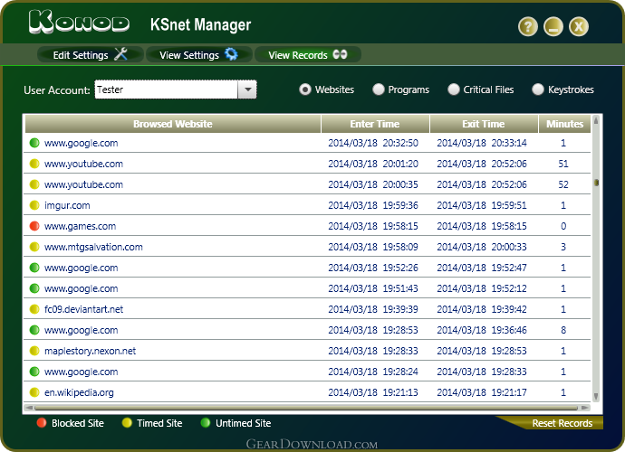The width and height of the screenshot is (625, 452).
Task: Sort by the Minutes column header
Action: click(x=565, y=124)
